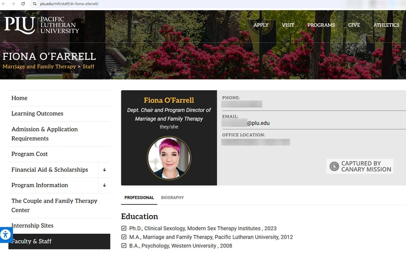This screenshot has height=254, width=406.
Task: Open Program Cost in the sidebar
Action: click(x=29, y=154)
